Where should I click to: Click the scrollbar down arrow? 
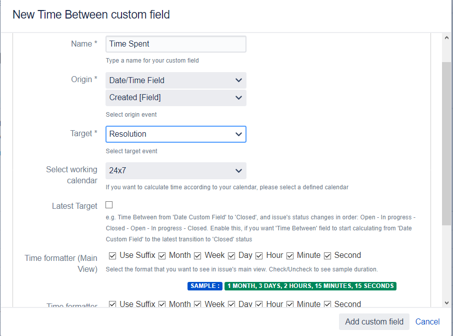point(446,302)
